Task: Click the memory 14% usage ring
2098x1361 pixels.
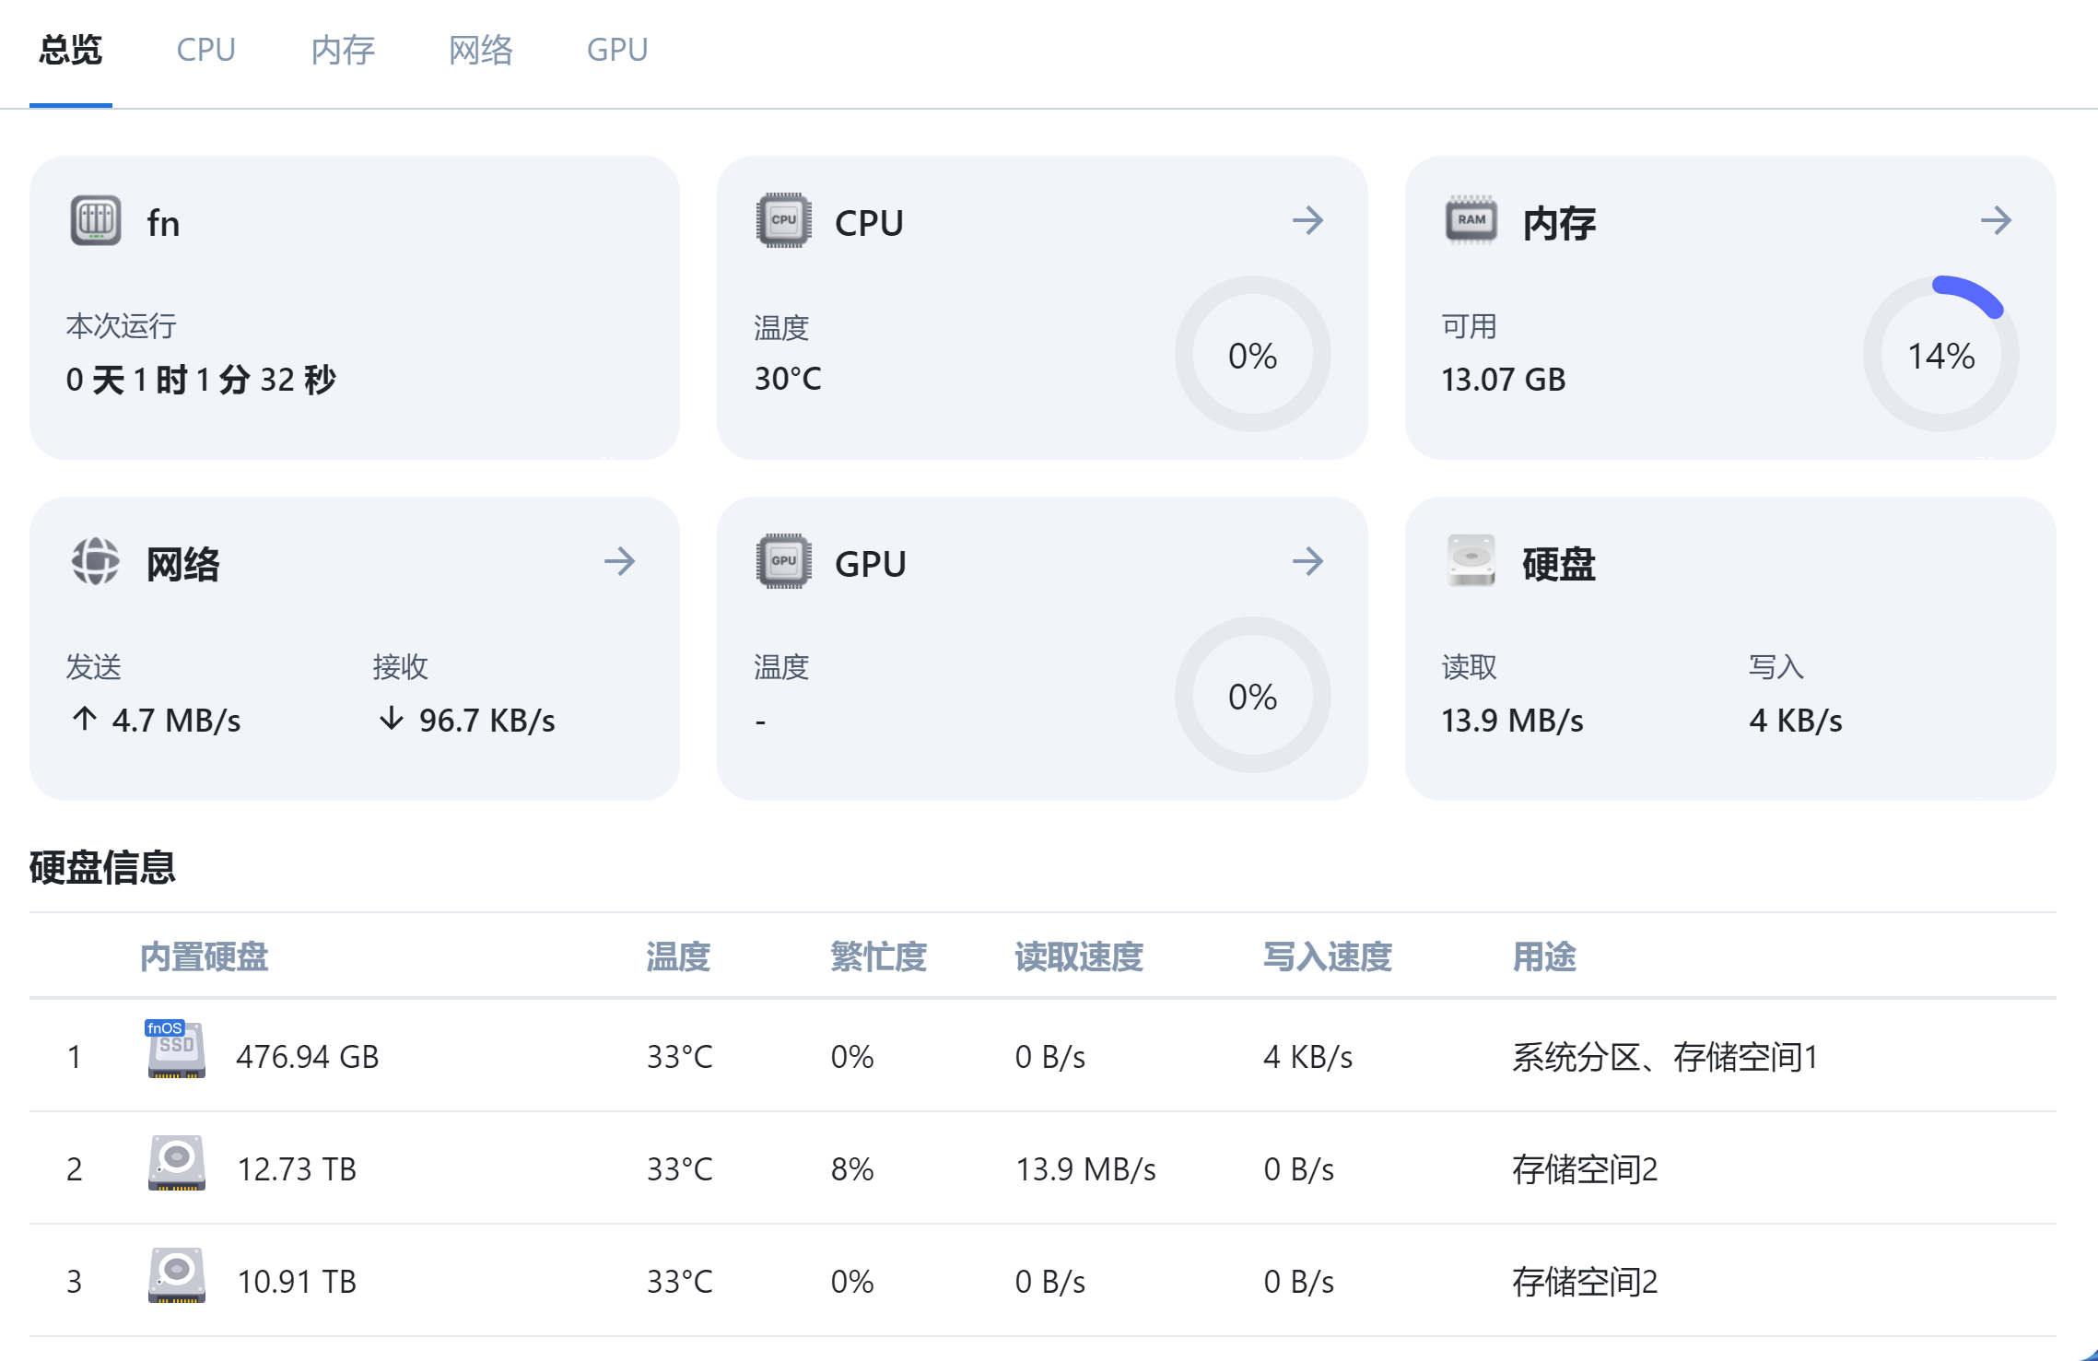Action: point(1940,355)
